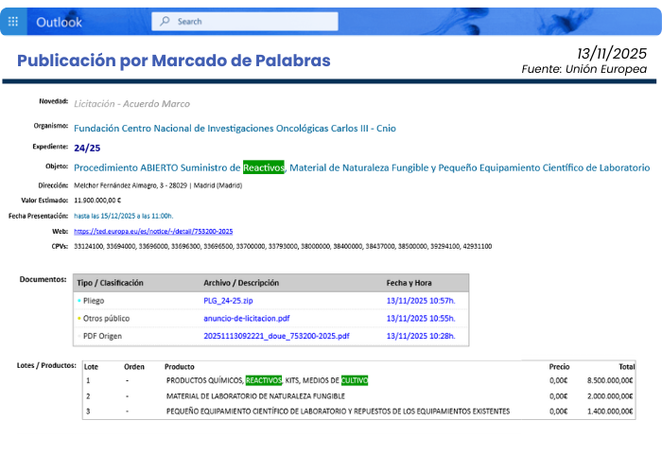
Task: Click the expediente number 24/25
Action: coord(87,148)
